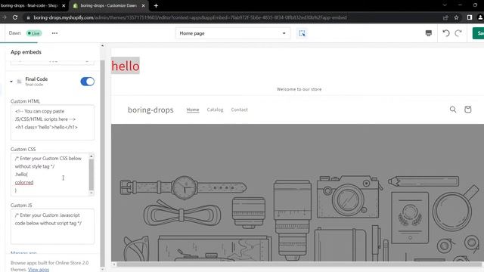
Task: Open the View apps link
Action: (x=39, y=270)
